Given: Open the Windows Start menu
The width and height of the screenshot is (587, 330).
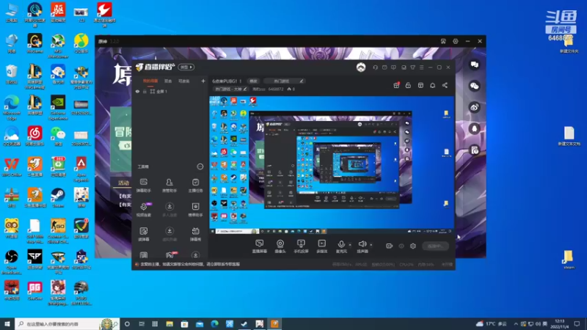Looking at the screenshot, I should pyautogui.click(x=7, y=323).
